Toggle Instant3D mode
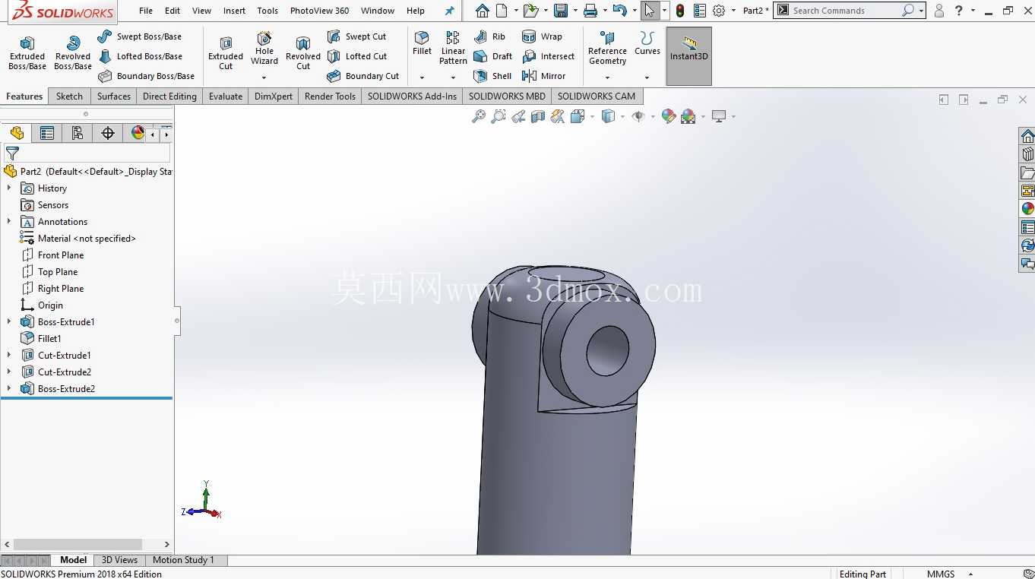Image resolution: width=1035 pixels, height=579 pixels. pyautogui.click(x=689, y=56)
